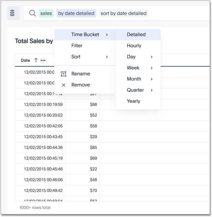The height and width of the screenshot is (217, 212).
Task: Select the 'by date detailed' search token
Action: [x=76, y=14]
